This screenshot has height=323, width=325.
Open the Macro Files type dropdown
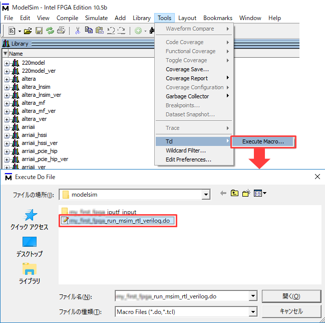[x=253, y=311]
